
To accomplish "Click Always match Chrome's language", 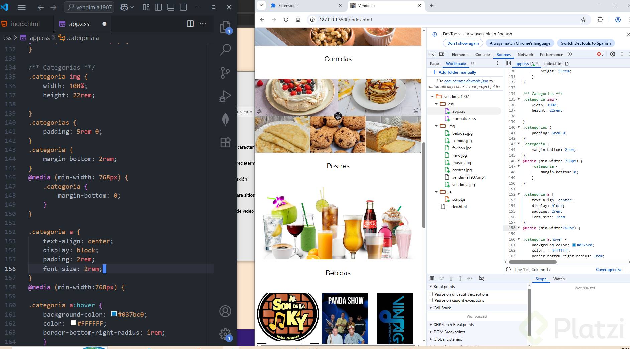I will [520, 43].
